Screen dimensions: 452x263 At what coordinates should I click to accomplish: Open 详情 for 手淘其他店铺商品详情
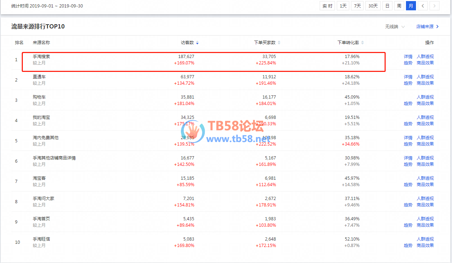(408, 158)
